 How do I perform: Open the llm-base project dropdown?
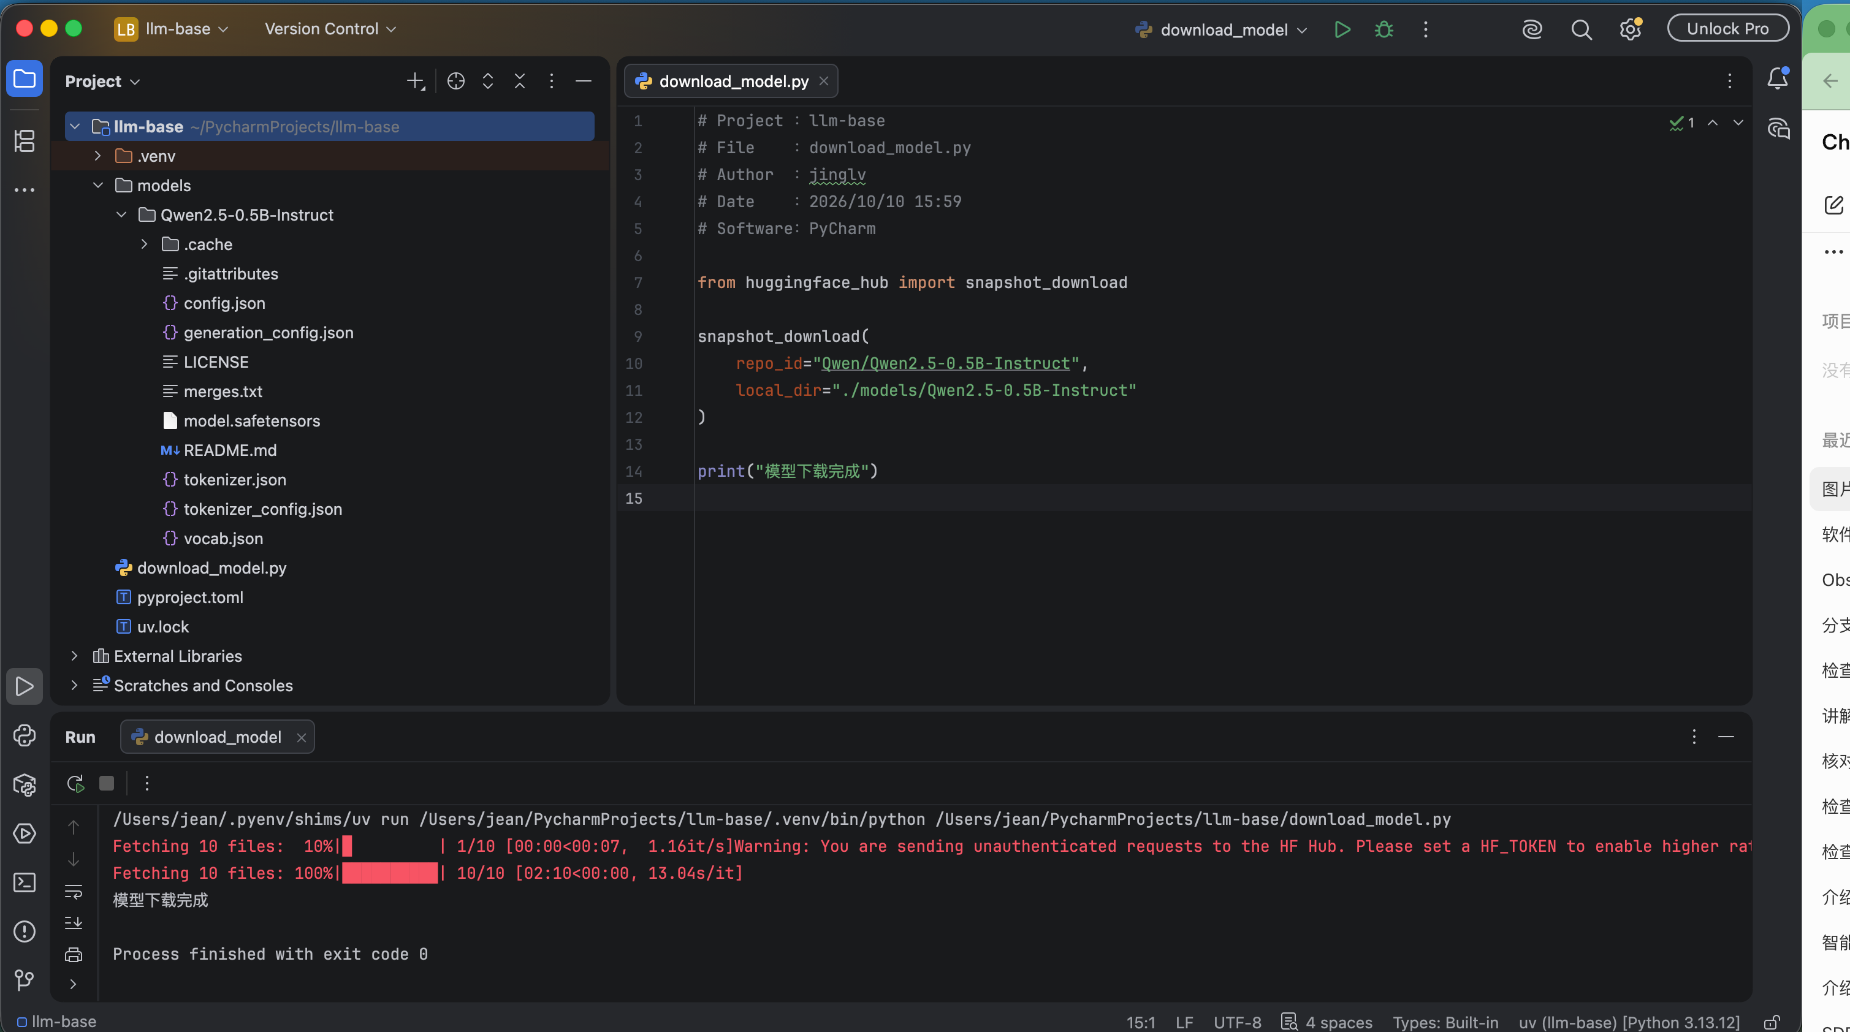click(x=172, y=29)
